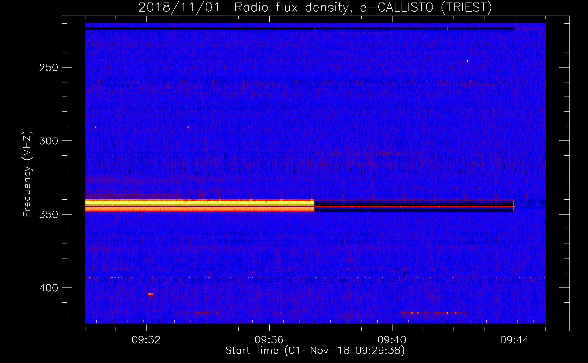Click the 'Start Time (01-Nov-18 09:29:38)' label
588x363 pixels.
click(x=315, y=351)
